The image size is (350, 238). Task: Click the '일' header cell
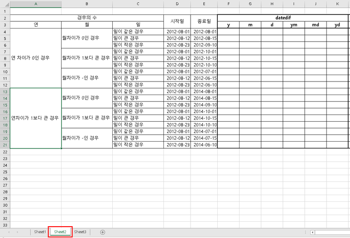pos(138,24)
